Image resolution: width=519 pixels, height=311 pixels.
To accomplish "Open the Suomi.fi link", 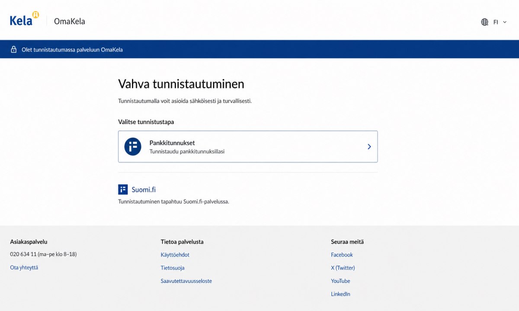I will [x=144, y=189].
